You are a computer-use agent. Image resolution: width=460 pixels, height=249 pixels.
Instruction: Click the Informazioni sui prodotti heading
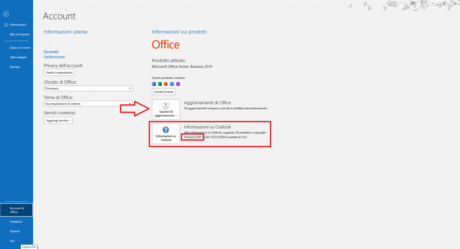[x=179, y=32]
